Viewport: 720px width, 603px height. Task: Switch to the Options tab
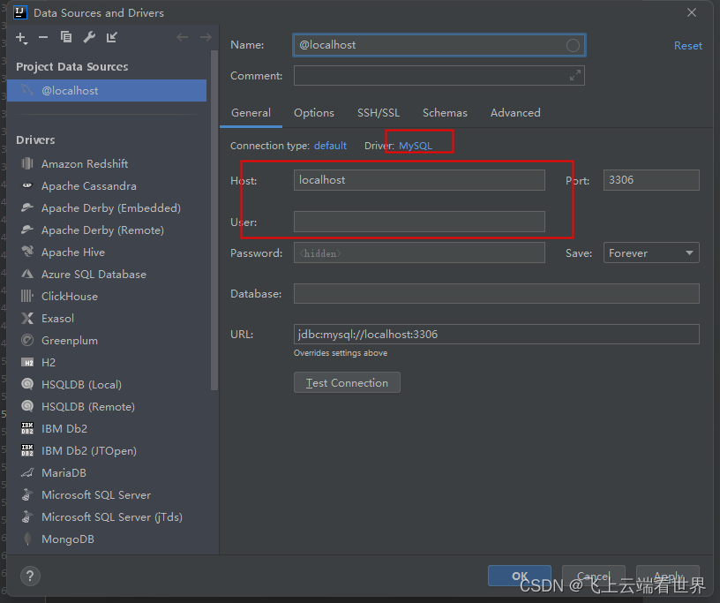click(314, 113)
